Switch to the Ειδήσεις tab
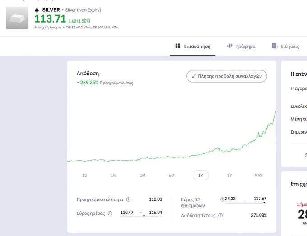This screenshot has width=307, height=236. 285,46
